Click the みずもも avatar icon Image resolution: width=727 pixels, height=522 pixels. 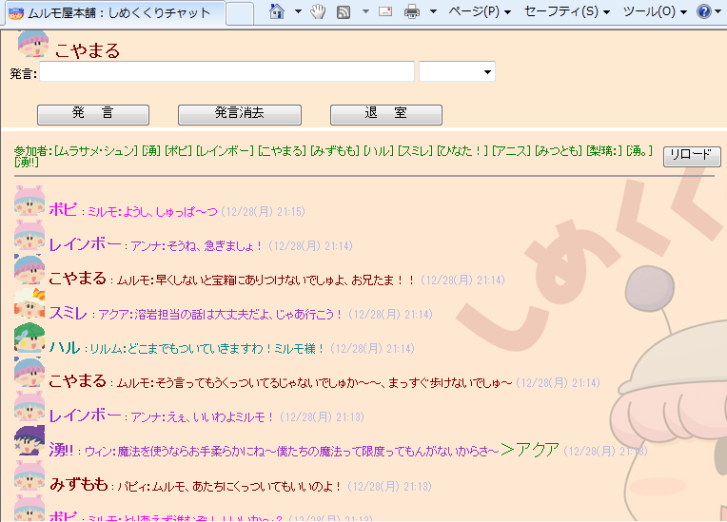(29, 475)
